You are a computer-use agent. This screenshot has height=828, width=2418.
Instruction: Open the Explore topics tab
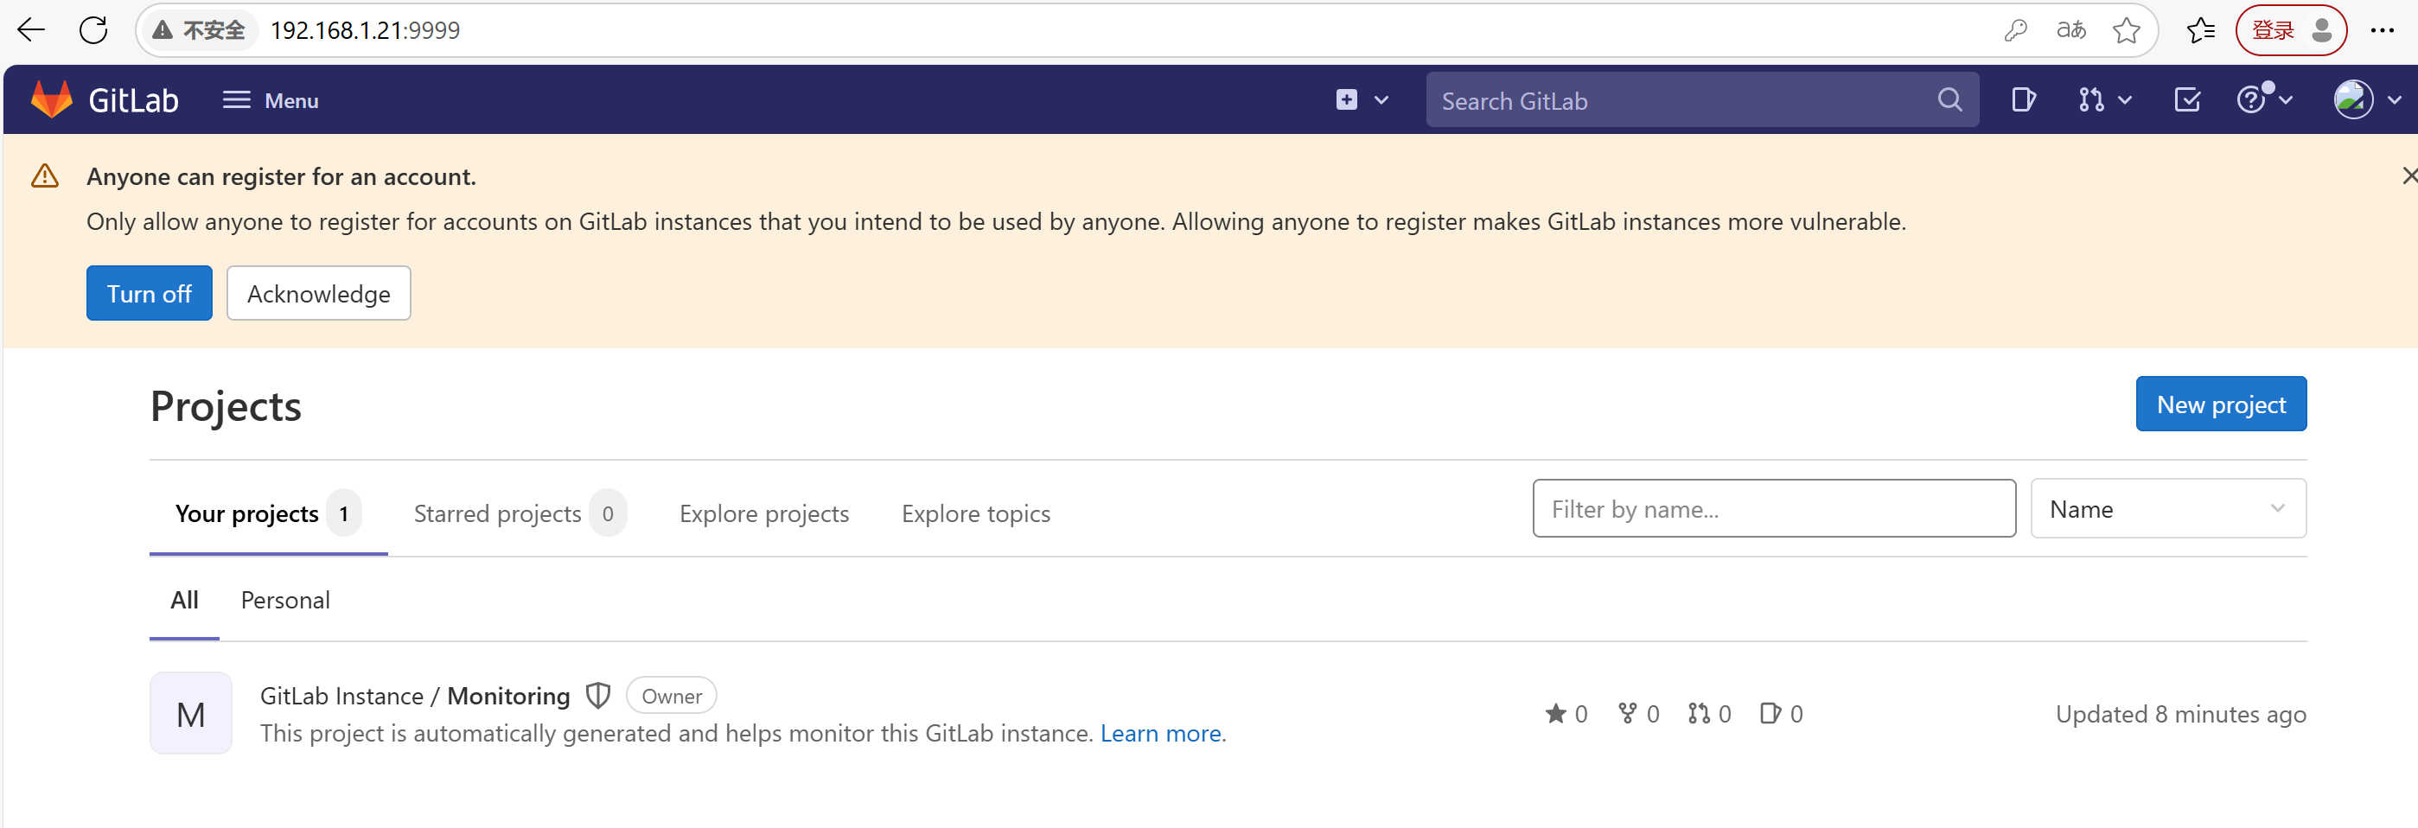coord(975,514)
